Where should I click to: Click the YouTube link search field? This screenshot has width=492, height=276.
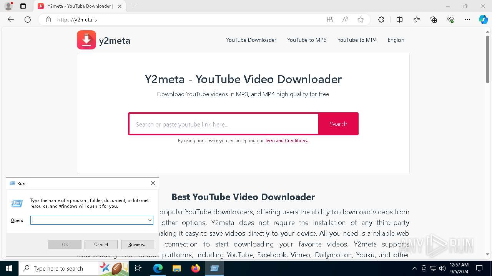pyautogui.click(x=224, y=124)
